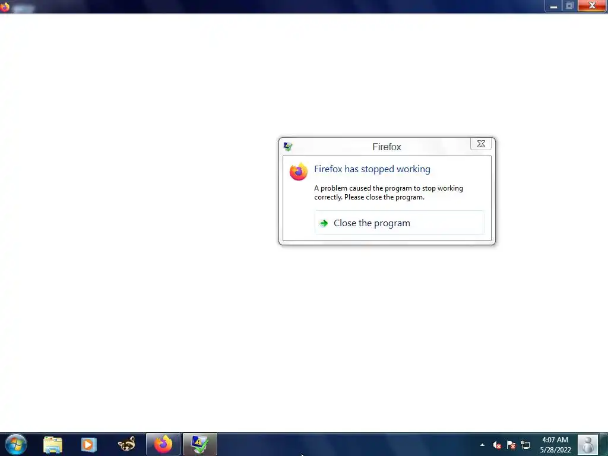Select the error reporting taskbar button

[x=199, y=444]
